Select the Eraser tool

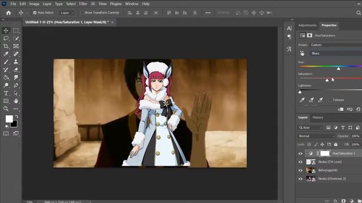point(16,70)
